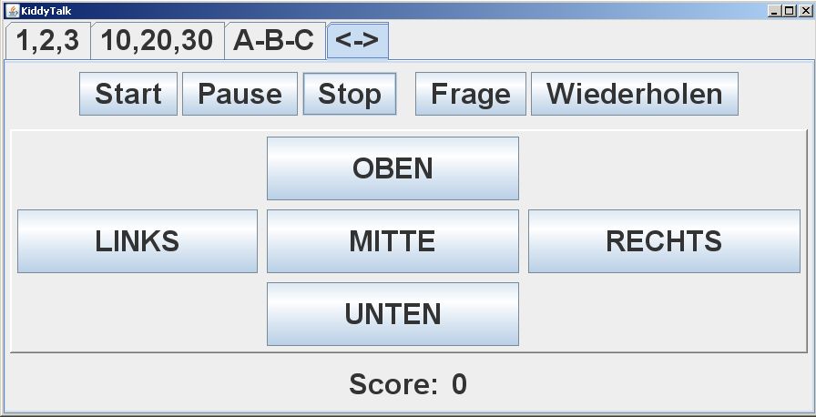Image resolution: width=816 pixels, height=417 pixels.
Task: Open the 10,20,30 tab
Action: point(157,41)
